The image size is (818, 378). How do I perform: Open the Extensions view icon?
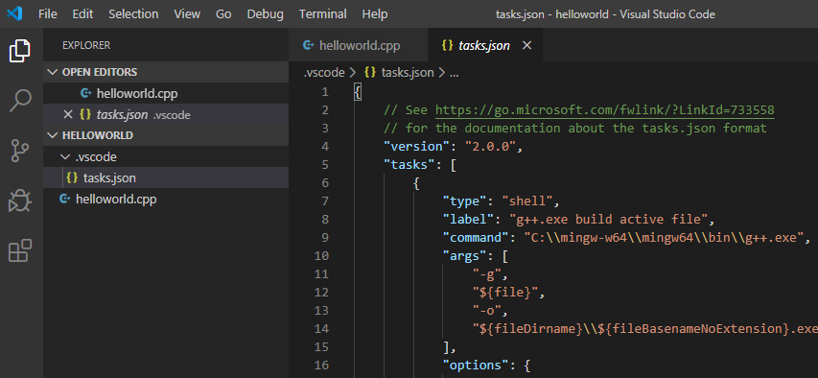pos(21,250)
